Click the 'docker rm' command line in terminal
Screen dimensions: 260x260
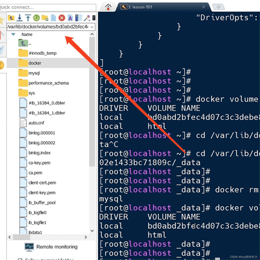(179, 190)
